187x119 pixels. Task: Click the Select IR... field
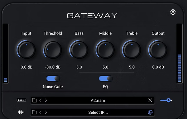click(98, 112)
